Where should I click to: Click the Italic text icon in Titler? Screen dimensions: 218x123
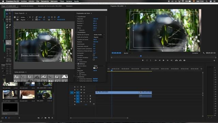[x=33, y=17]
